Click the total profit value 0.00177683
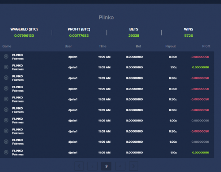 point(79,35)
